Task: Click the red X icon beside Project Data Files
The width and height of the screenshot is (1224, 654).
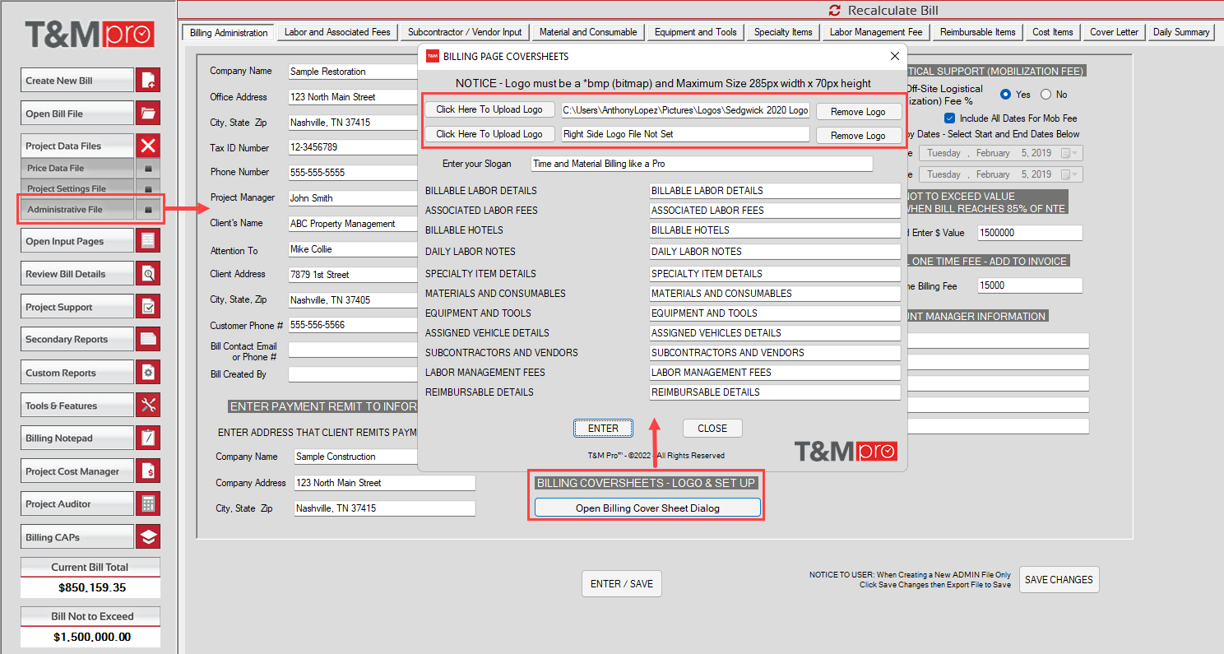Action: click(148, 146)
